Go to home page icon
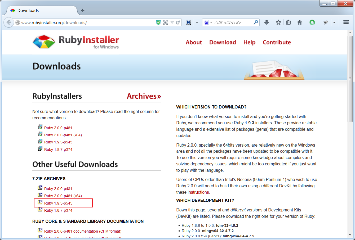This screenshot has width=355, height=240. click(x=300, y=22)
